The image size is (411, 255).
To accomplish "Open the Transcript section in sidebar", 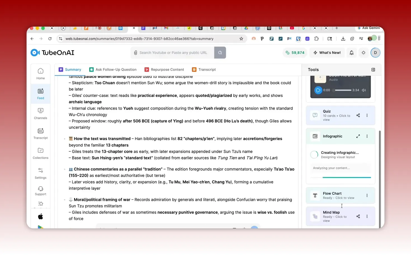I will tap(41, 134).
